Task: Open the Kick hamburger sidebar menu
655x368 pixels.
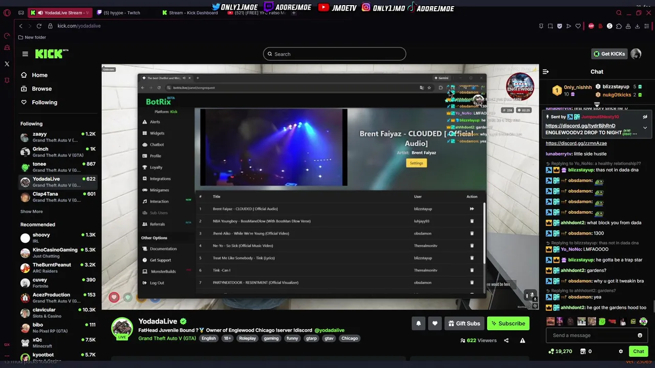Action: coord(25,54)
